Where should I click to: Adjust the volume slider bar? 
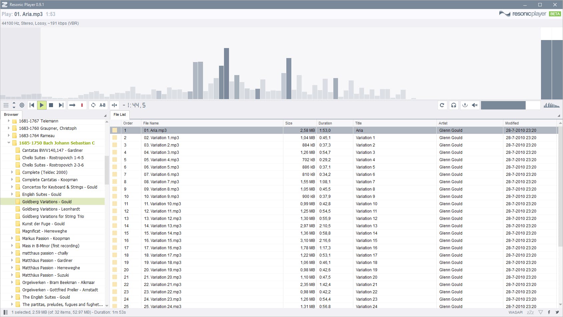(x=510, y=105)
